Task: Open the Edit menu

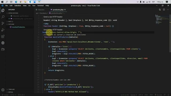Action: click(x=11, y=6)
